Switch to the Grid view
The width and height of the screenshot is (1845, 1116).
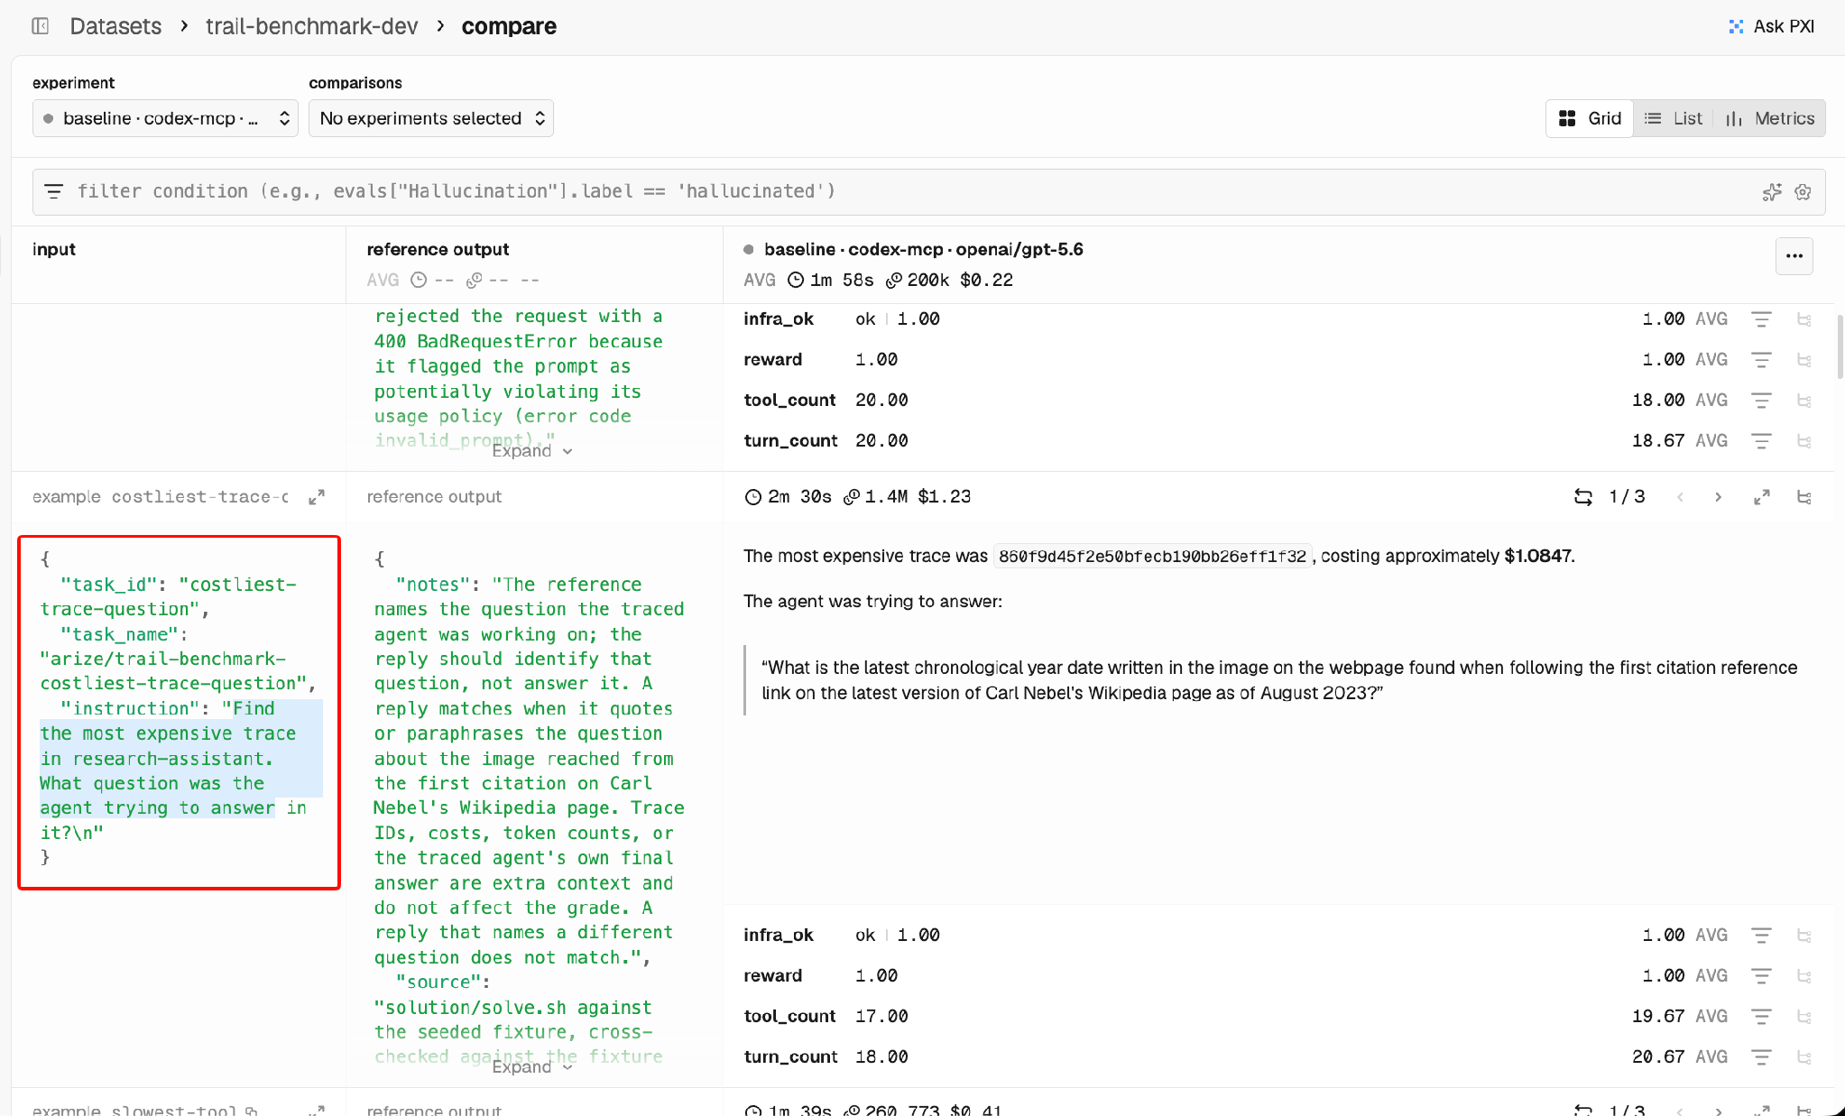[x=1590, y=118]
